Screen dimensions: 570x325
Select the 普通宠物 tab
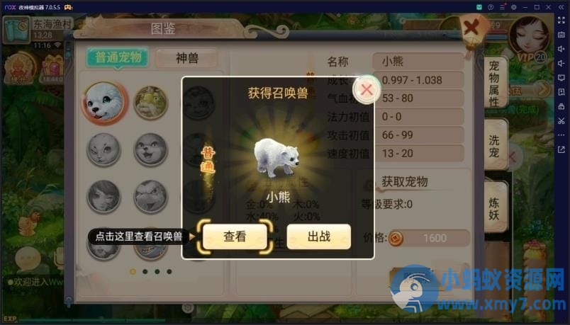(118, 57)
